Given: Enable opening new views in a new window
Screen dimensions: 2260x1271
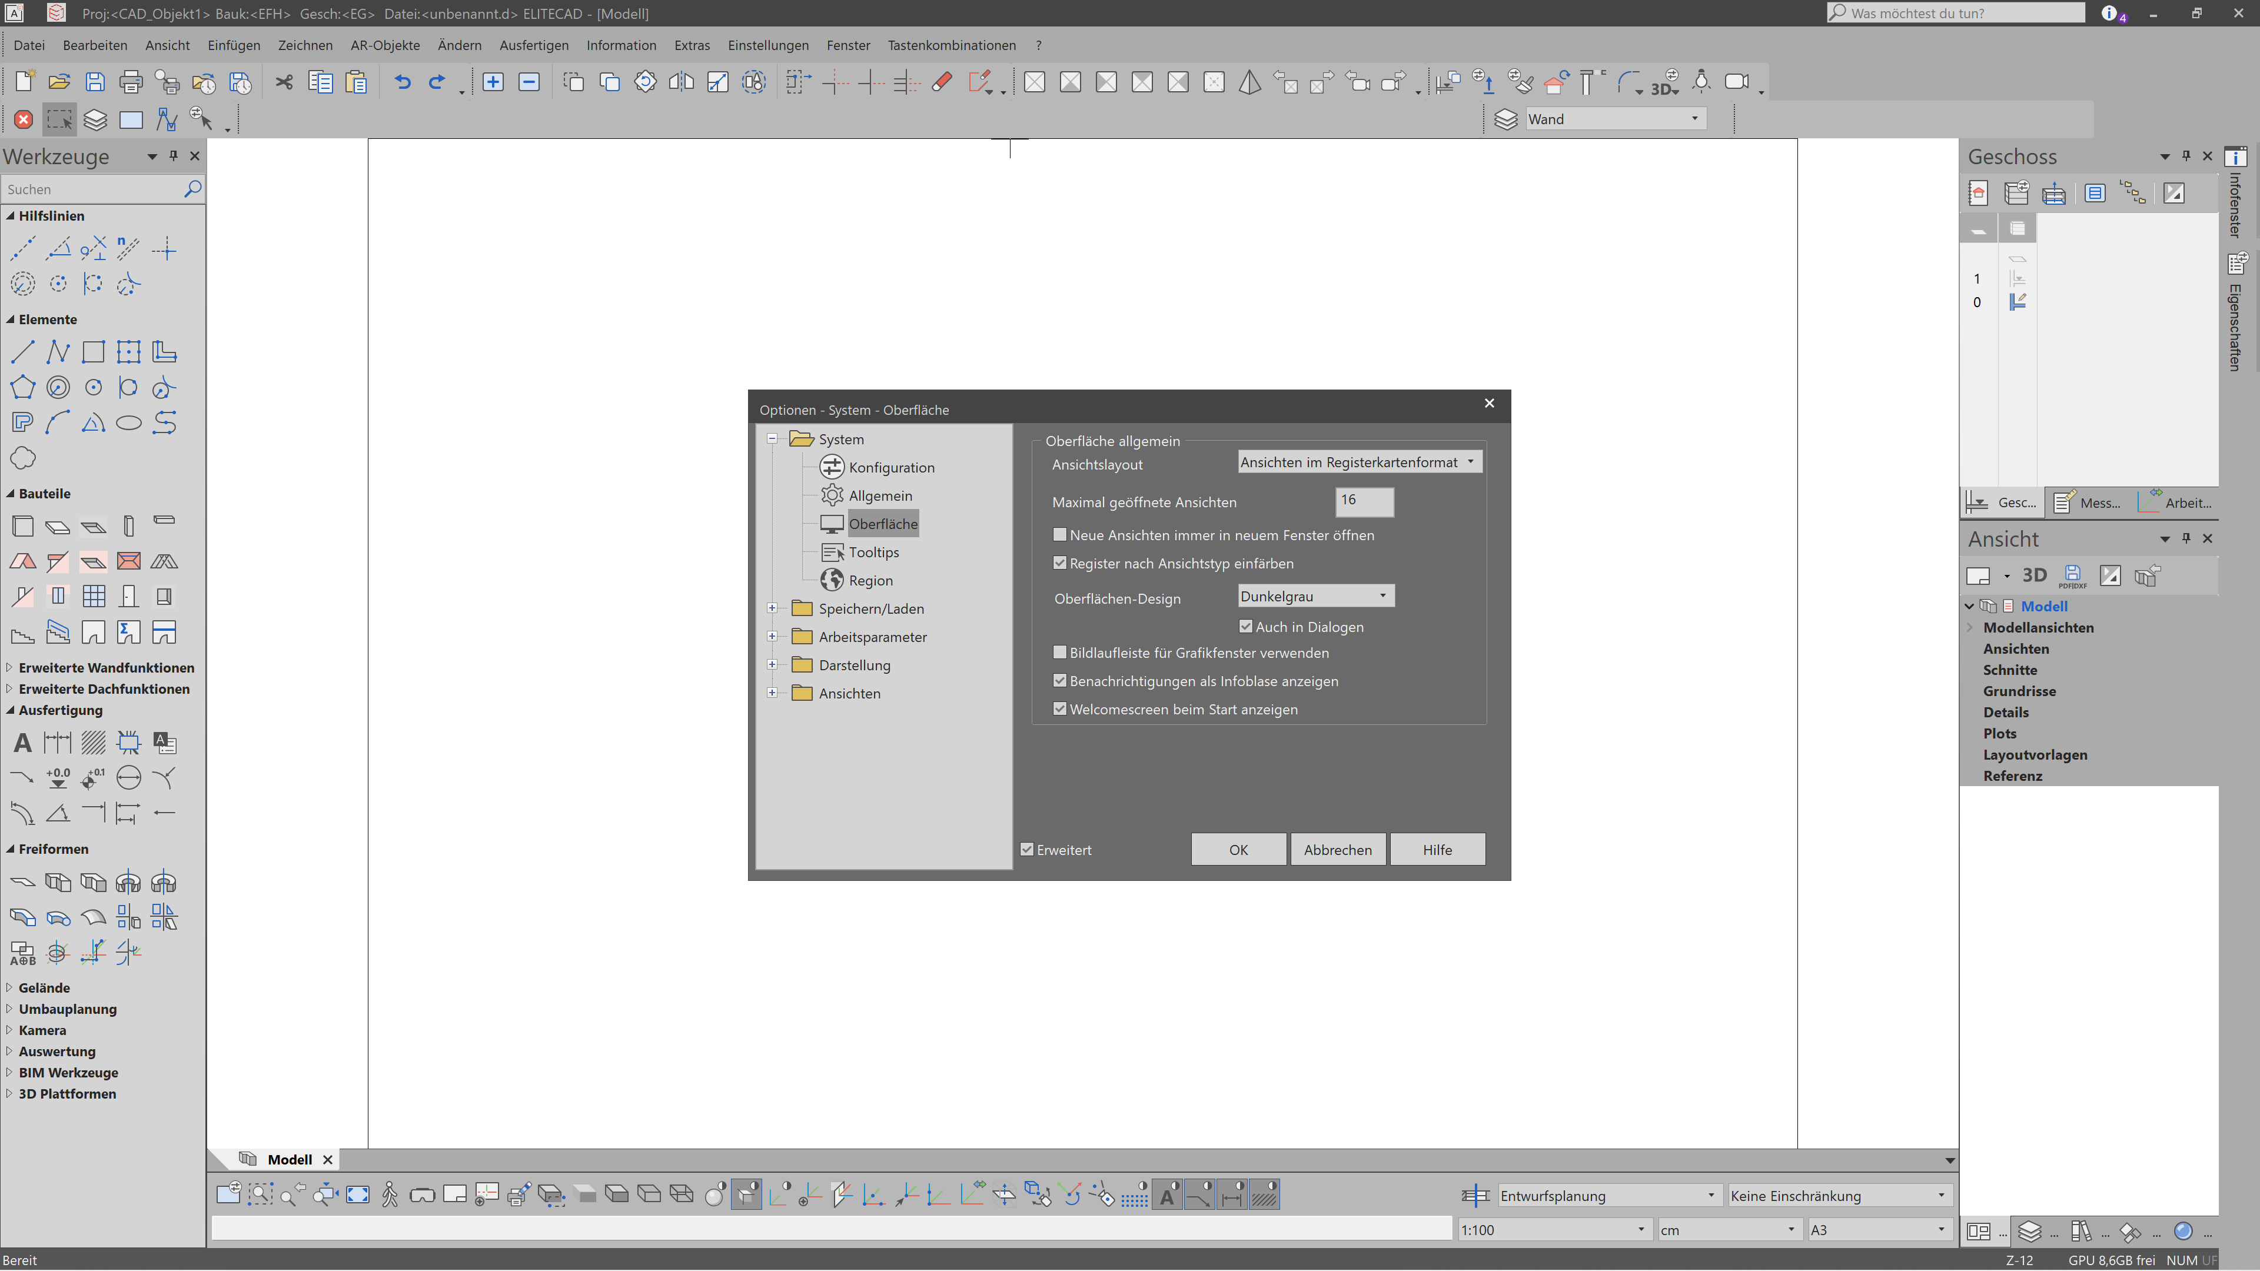Looking at the screenshot, I should coord(1060,534).
